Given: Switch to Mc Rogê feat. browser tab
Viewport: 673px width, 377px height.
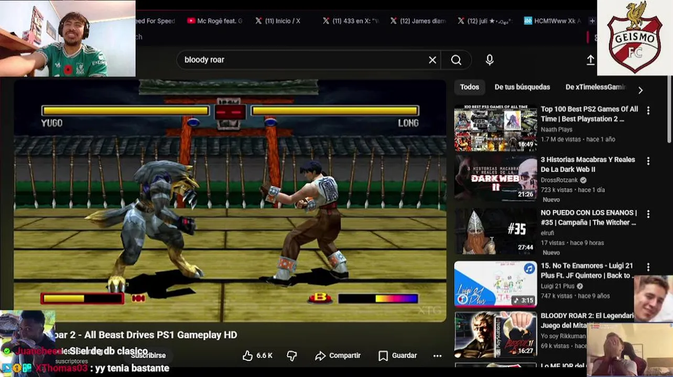Looking at the screenshot, I should [214, 21].
